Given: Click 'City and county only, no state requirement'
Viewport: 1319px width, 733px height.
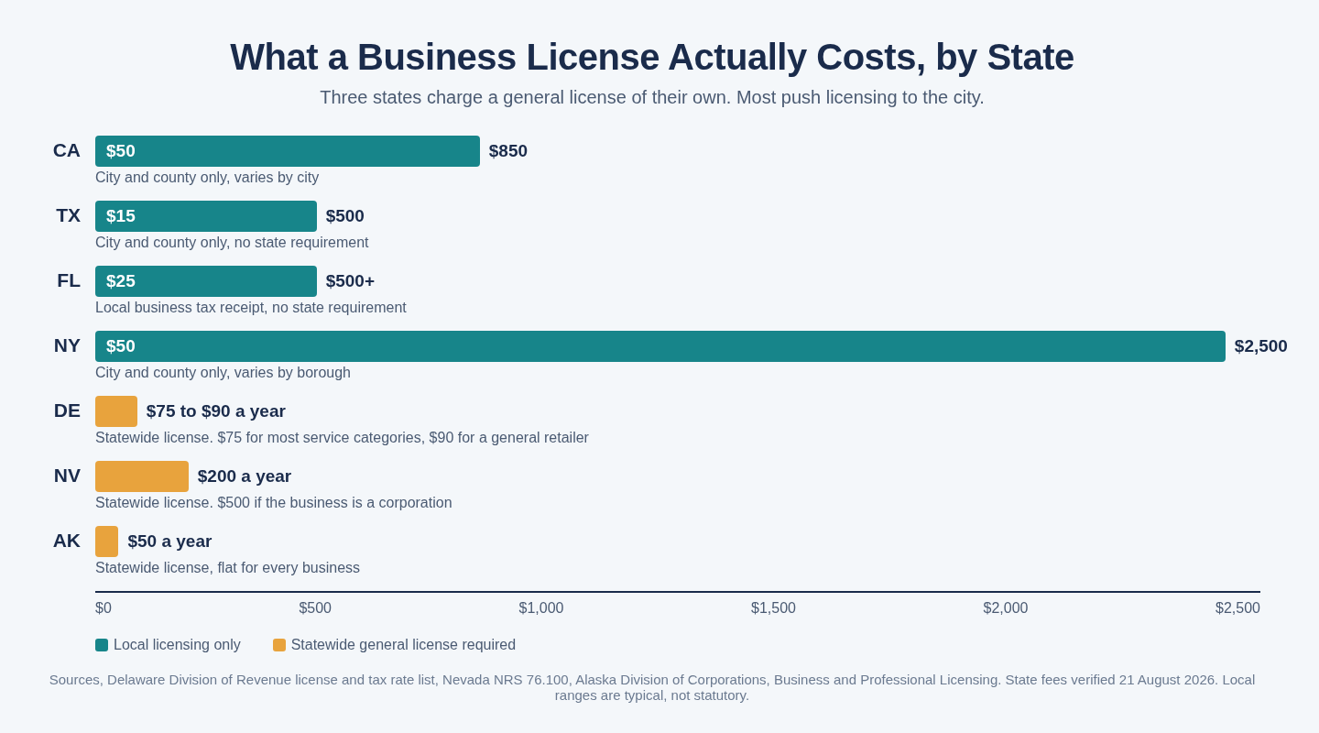Looking at the screenshot, I should [232, 243].
